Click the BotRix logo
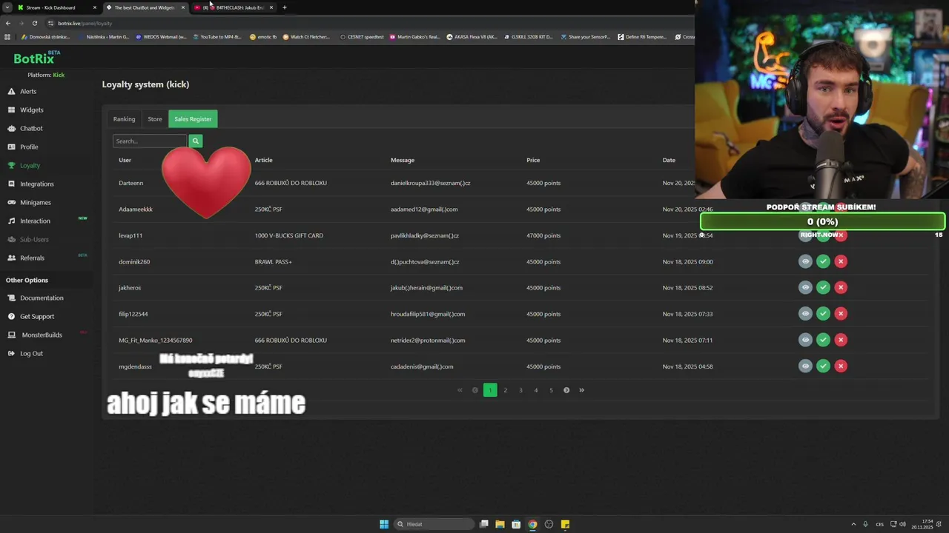This screenshot has width=949, height=533. click(36, 58)
